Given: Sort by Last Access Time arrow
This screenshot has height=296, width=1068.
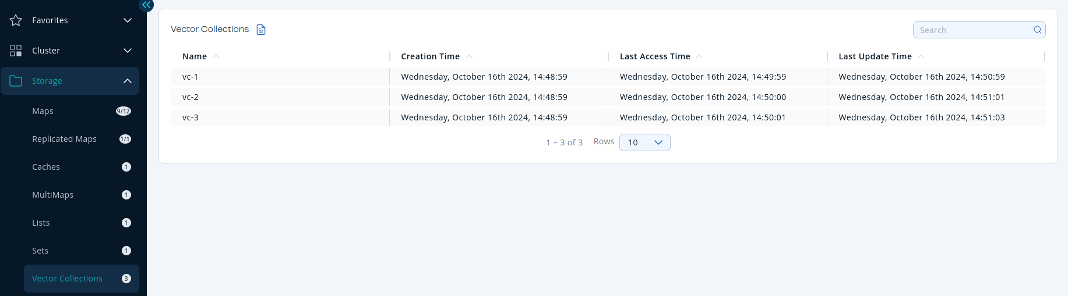Looking at the screenshot, I should pos(699,56).
